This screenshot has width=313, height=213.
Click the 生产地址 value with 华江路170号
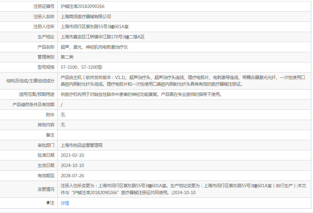coord(103,37)
